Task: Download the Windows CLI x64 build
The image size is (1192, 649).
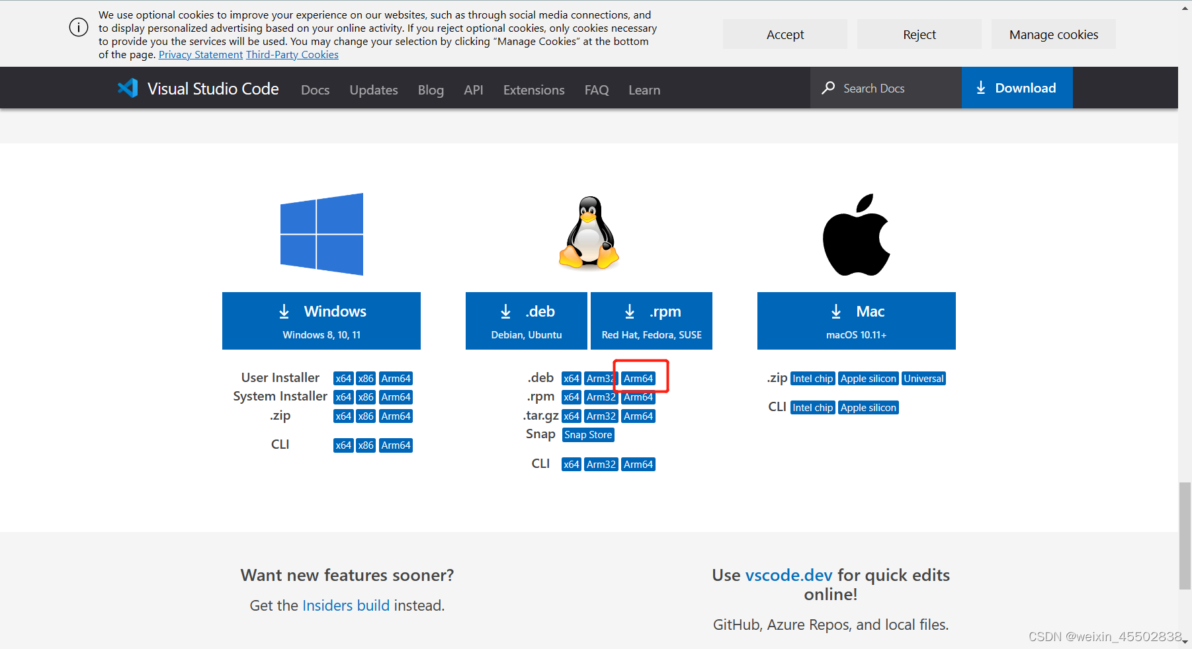Action: click(x=343, y=445)
